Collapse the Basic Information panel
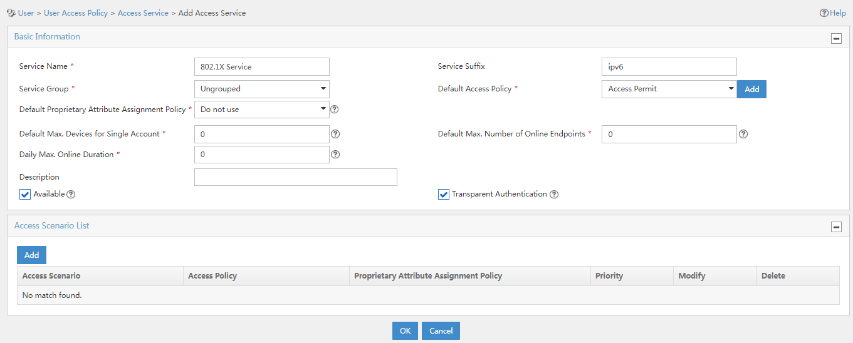853x343 pixels. point(836,38)
